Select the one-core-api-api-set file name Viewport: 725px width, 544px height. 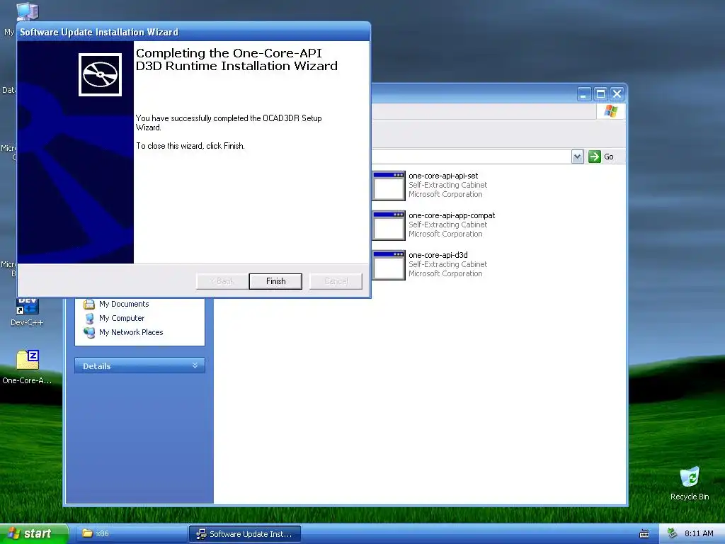point(443,176)
